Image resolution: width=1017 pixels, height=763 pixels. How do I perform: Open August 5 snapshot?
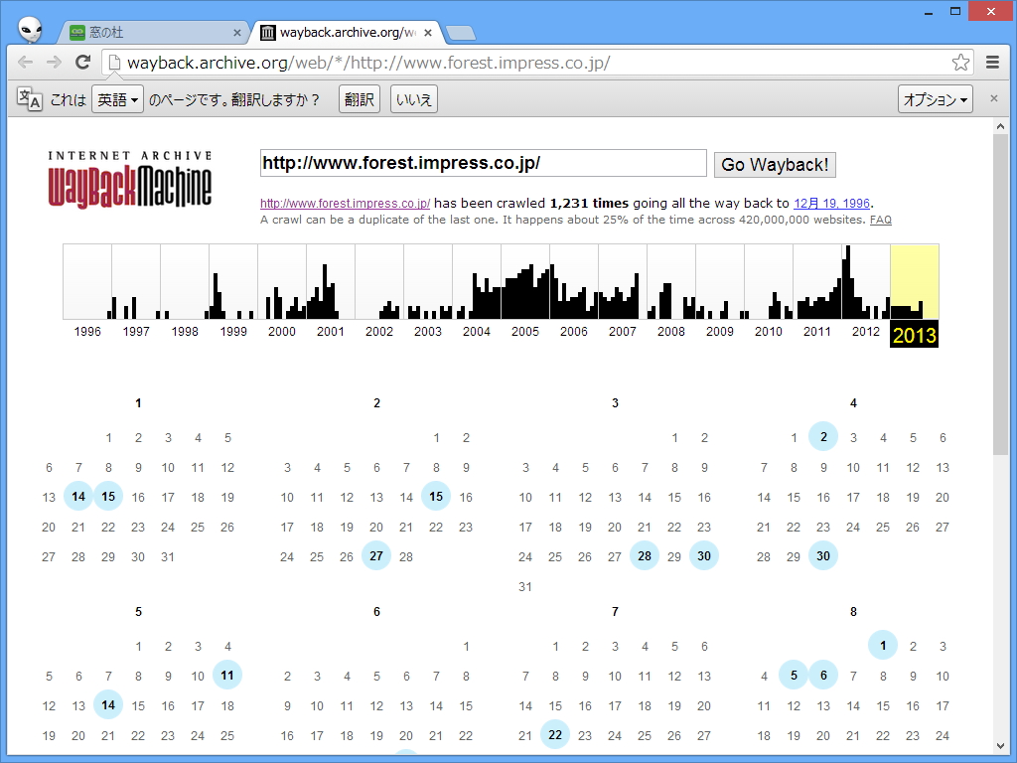794,676
